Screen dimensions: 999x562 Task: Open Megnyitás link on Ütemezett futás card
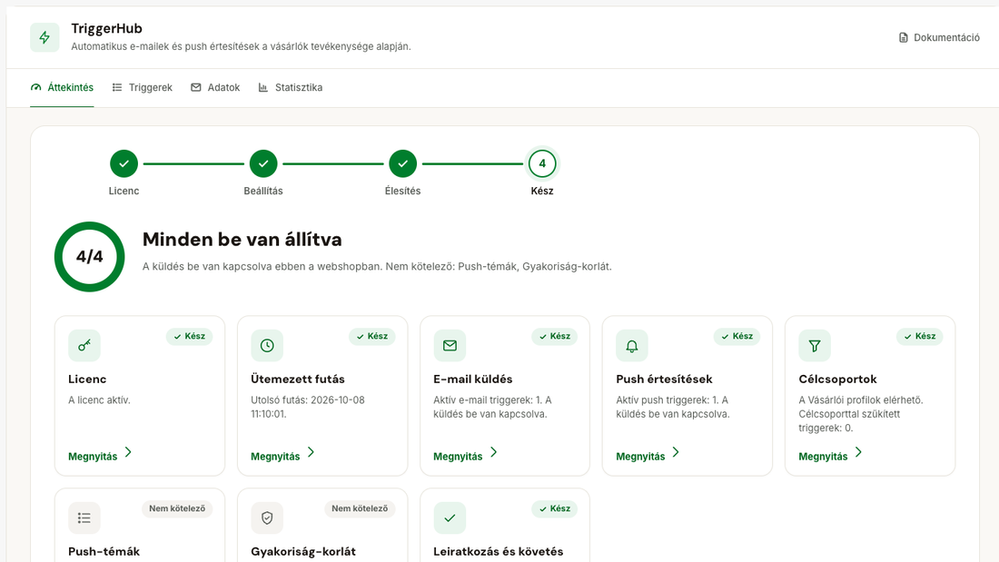coord(282,455)
